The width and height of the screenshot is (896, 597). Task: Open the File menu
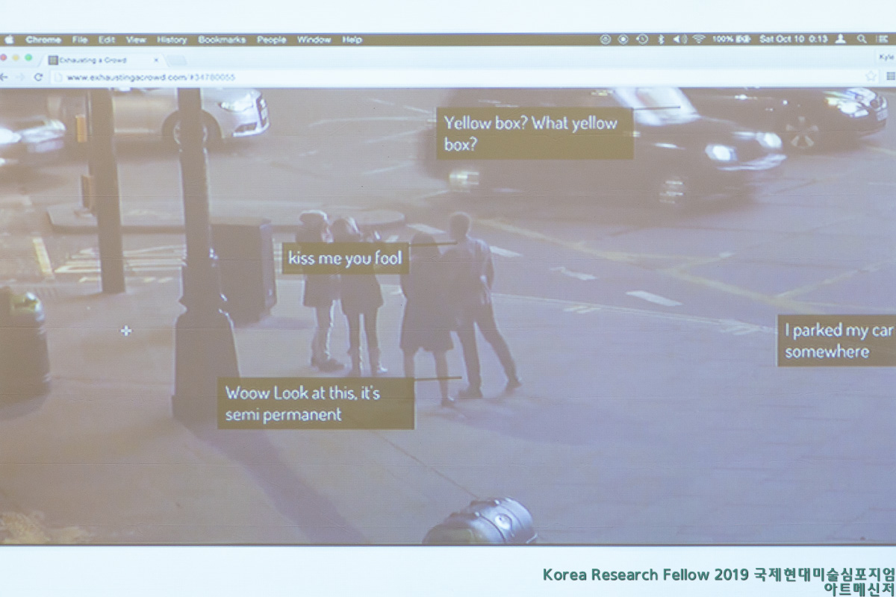click(x=80, y=40)
